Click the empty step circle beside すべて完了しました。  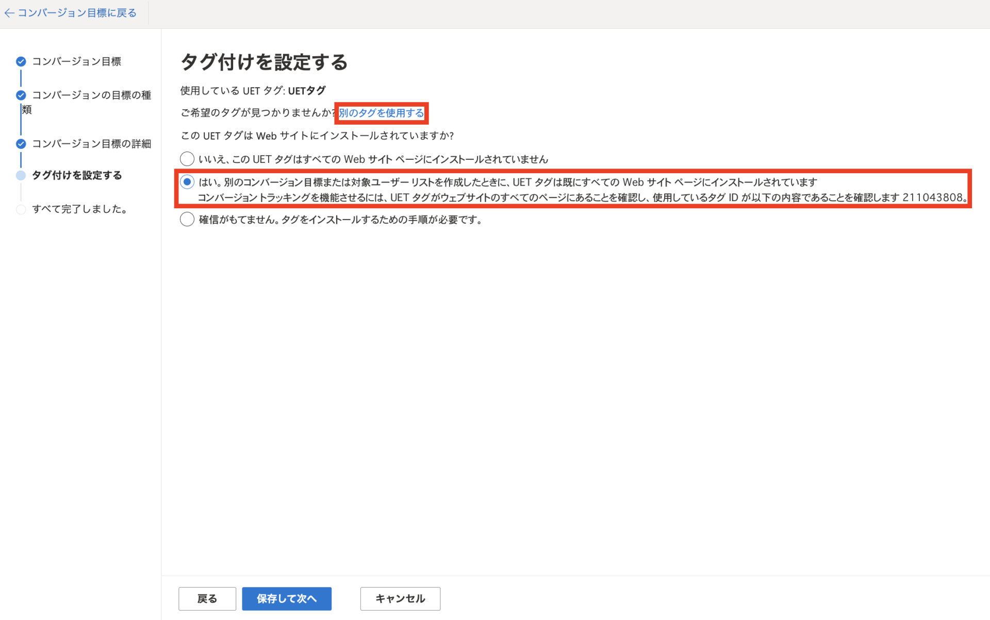pos(21,209)
